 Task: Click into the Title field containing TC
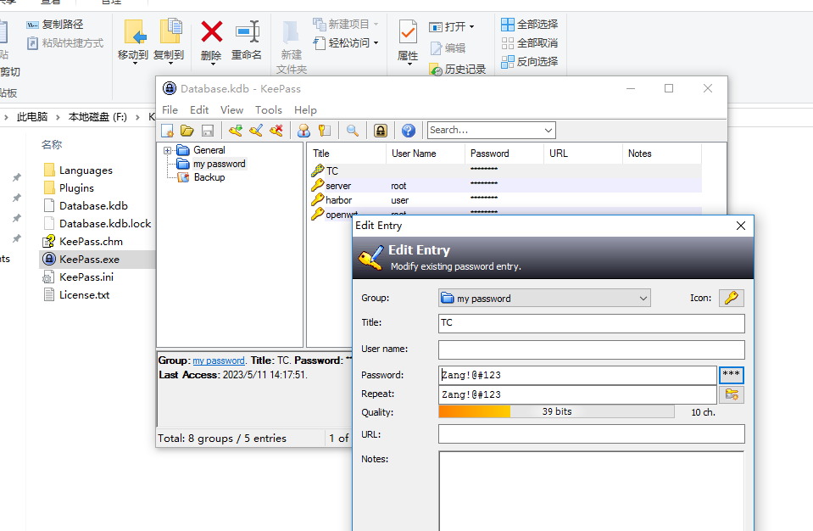591,323
